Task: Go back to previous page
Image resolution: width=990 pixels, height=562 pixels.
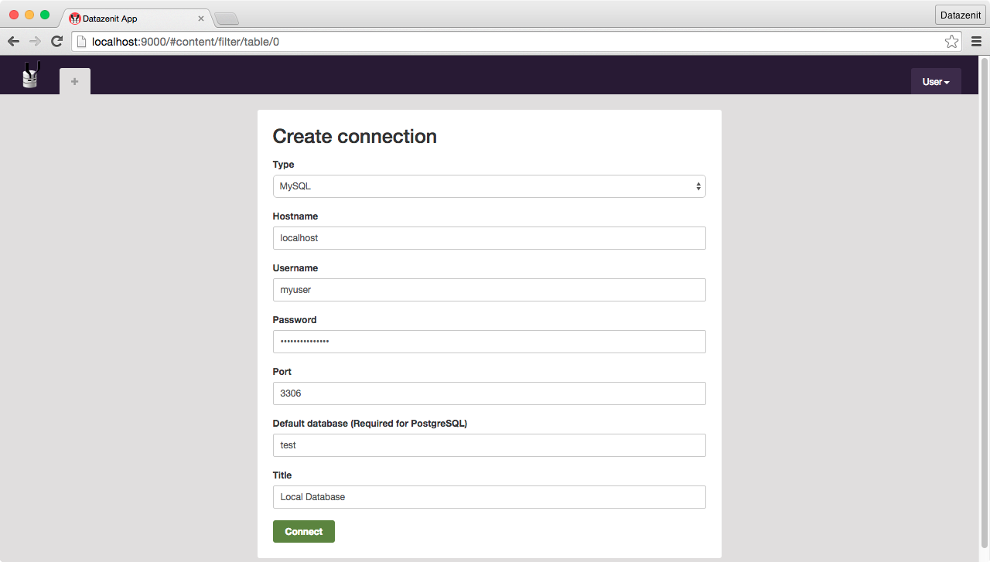Action: click(x=13, y=42)
